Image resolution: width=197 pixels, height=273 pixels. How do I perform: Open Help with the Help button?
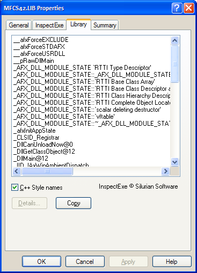[172, 262]
